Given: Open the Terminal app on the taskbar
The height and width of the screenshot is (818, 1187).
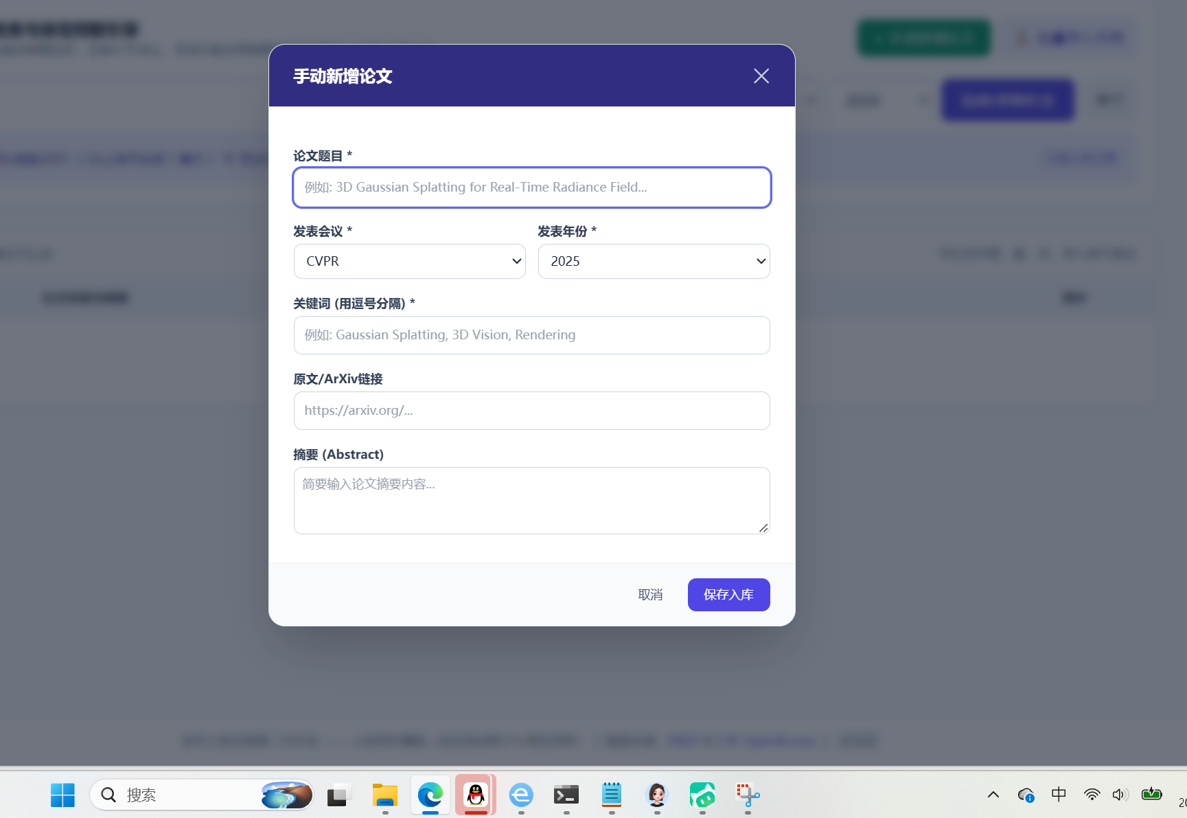Looking at the screenshot, I should 566,795.
